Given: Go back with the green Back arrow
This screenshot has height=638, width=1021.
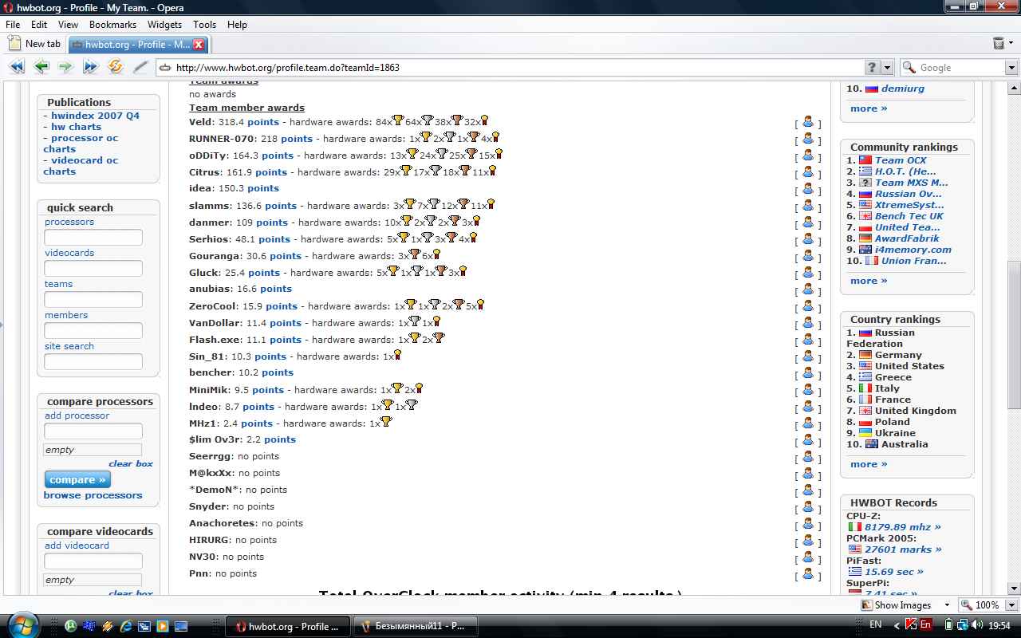Looking at the screenshot, I should (x=41, y=68).
